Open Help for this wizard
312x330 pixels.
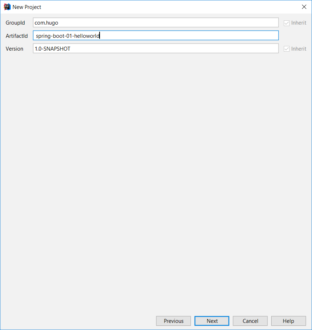[x=288, y=321]
